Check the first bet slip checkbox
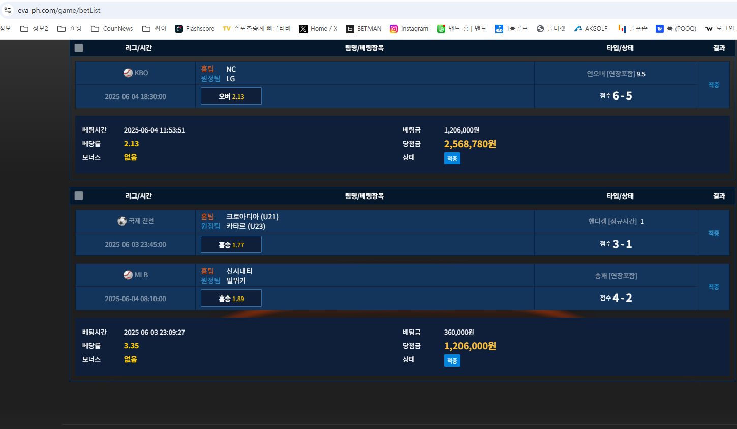The image size is (737, 429). pyautogui.click(x=79, y=48)
